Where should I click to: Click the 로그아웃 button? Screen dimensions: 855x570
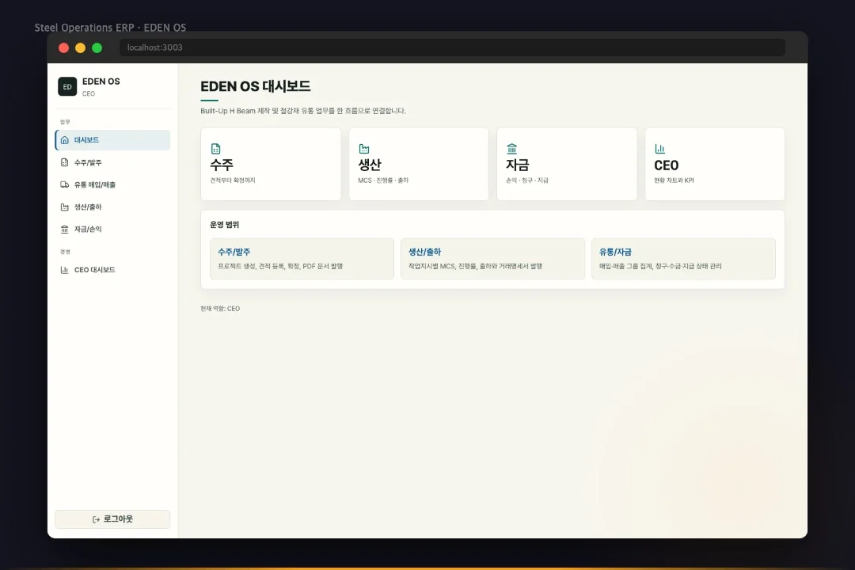[x=112, y=519]
